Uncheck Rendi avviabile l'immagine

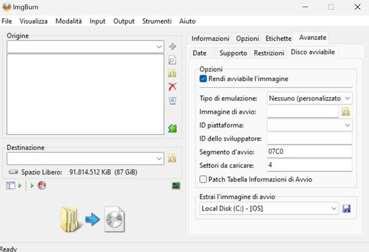click(203, 79)
